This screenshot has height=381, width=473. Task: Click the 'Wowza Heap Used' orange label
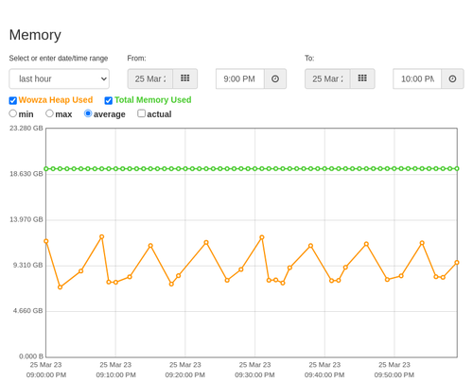[56, 100]
